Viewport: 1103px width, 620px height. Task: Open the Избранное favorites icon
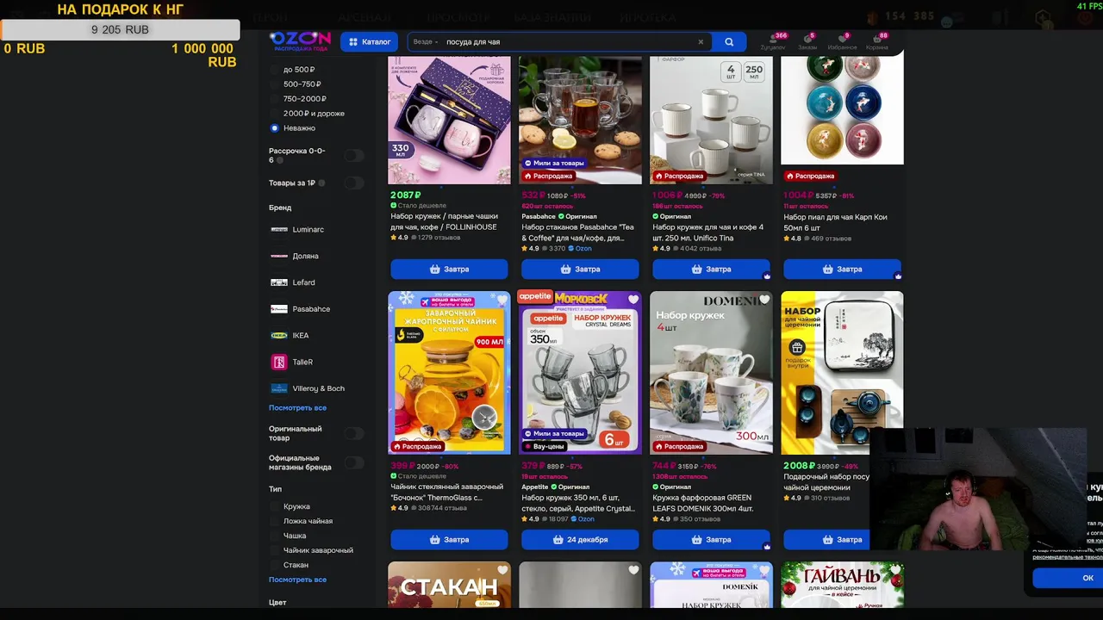tap(842, 41)
